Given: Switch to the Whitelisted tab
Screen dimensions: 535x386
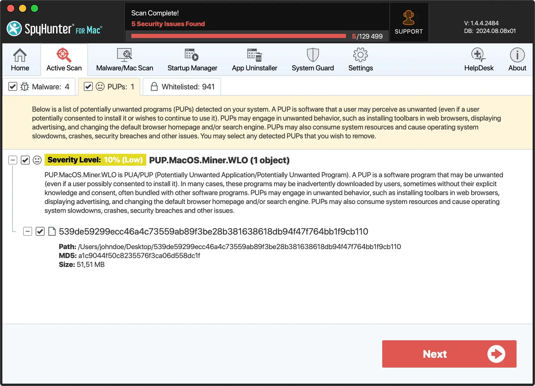Looking at the screenshot, I should click(182, 87).
